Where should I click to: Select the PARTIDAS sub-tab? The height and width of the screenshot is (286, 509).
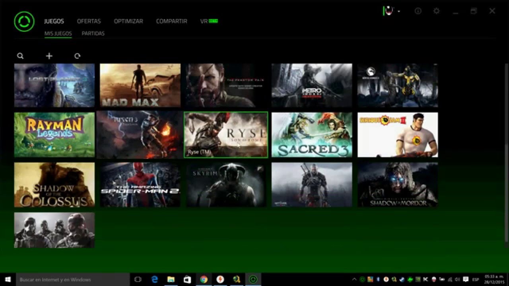pyautogui.click(x=93, y=33)
